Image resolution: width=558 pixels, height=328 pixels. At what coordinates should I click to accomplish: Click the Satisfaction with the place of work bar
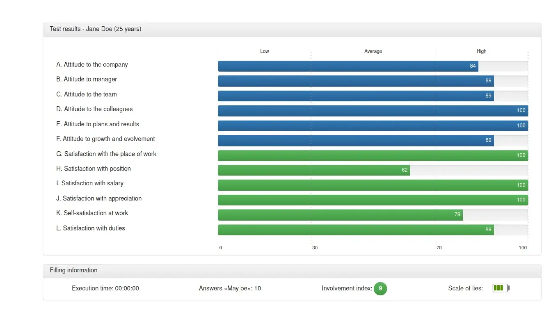pos(373,155)
